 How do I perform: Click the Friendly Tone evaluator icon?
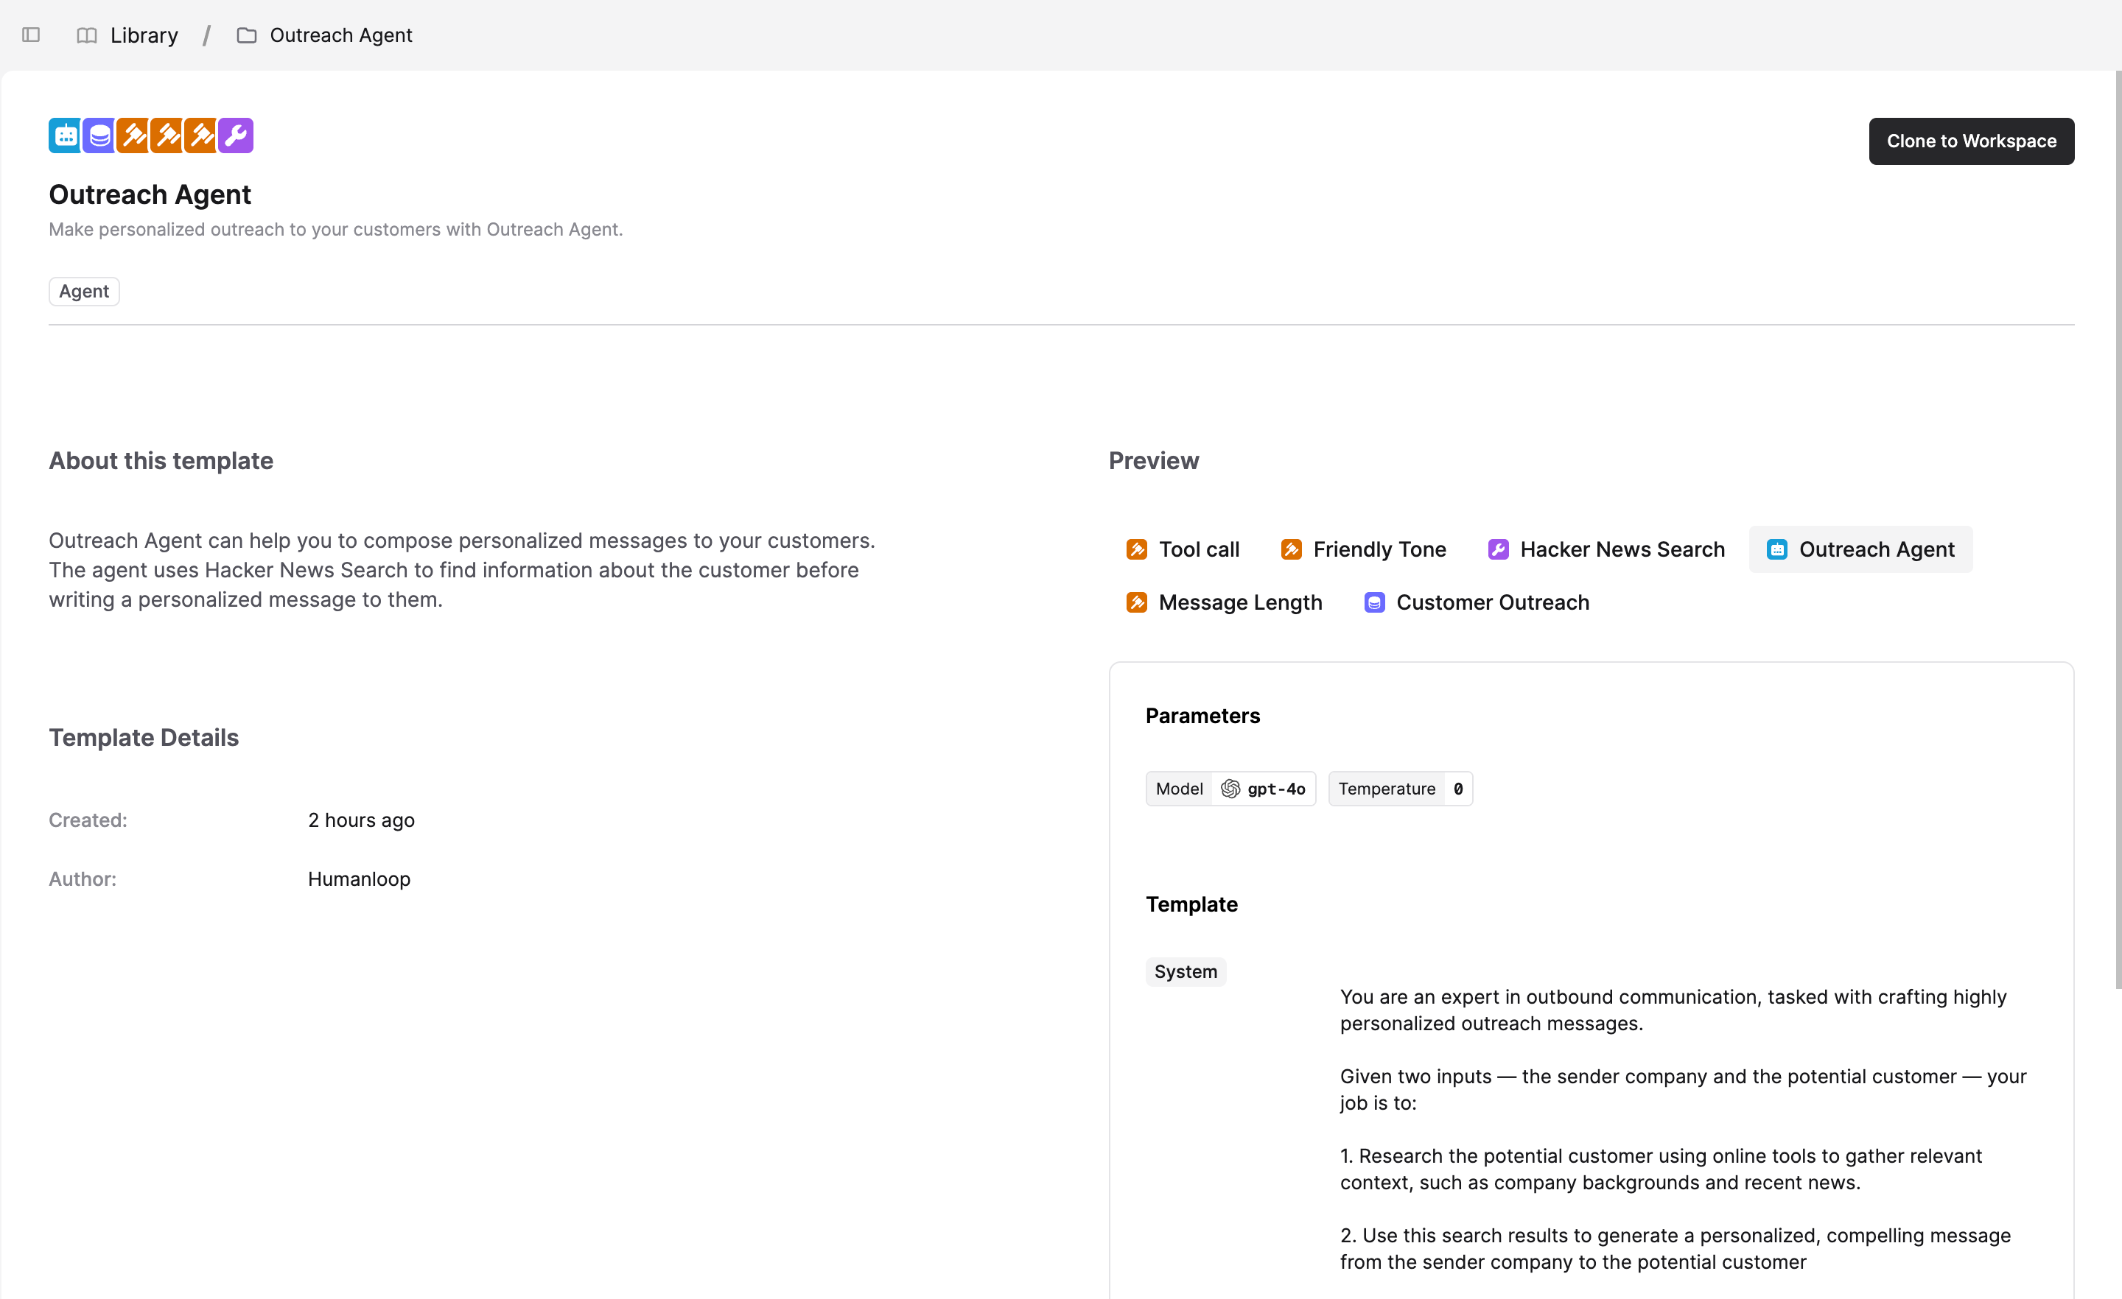tap(1291, 549)
